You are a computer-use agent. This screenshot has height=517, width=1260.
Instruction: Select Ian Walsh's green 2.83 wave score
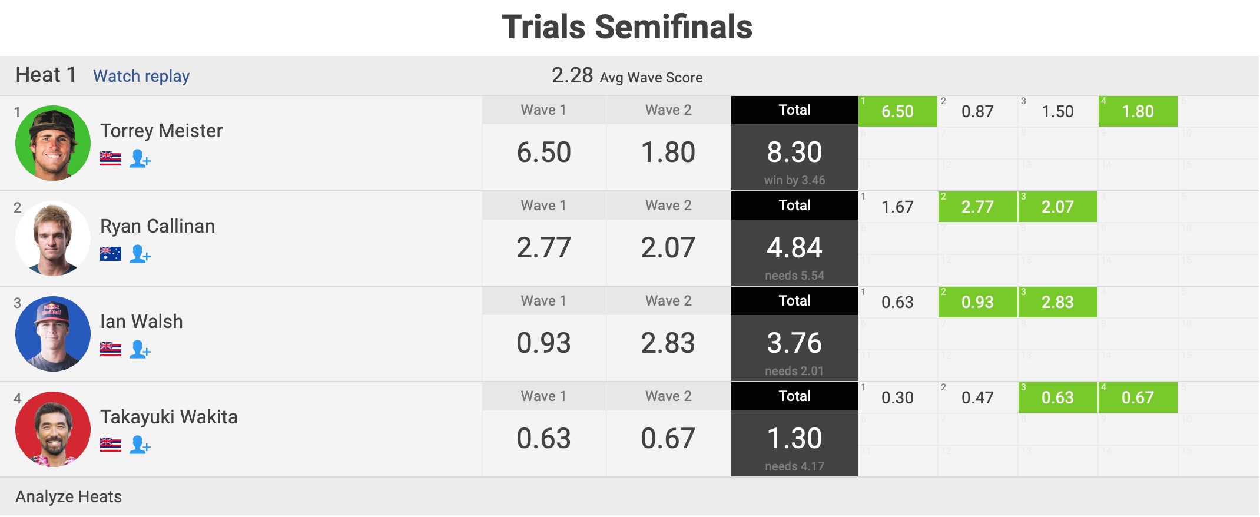click(x=1057, y=302)
